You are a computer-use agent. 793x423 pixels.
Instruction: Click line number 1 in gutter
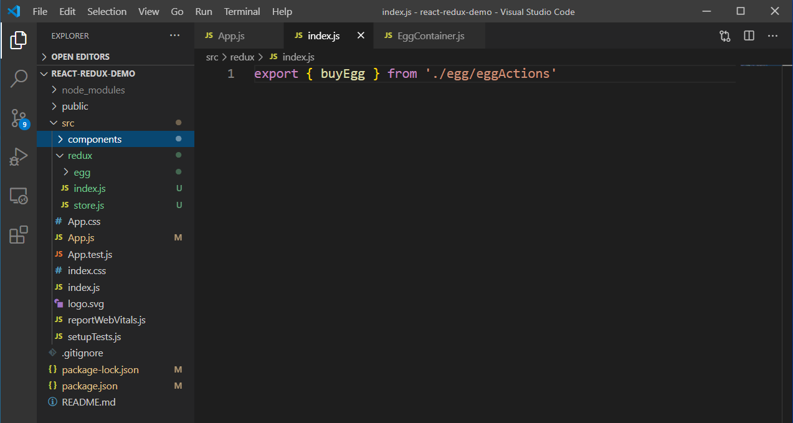pyautogui.click(x=230, y=74)
